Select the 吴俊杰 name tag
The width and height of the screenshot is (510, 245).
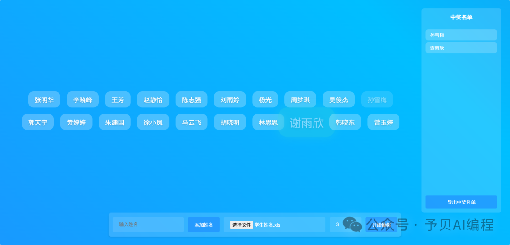click(339, 99)
